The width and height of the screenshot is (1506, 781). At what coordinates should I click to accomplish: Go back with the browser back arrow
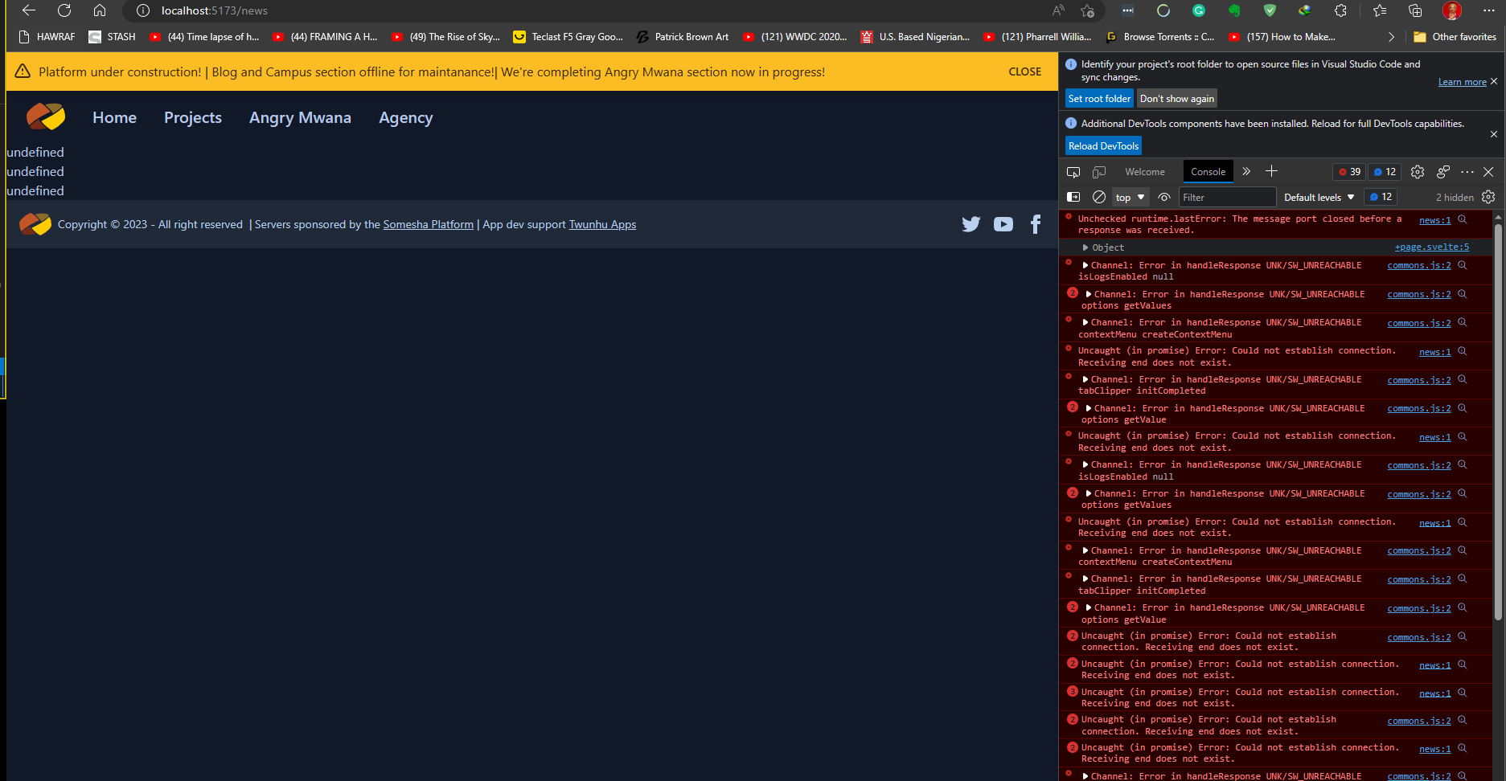(29, 10)
